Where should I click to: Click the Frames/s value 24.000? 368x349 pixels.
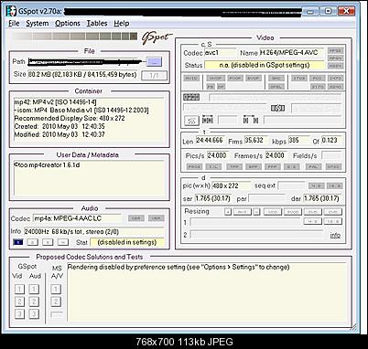coord(276,155)
